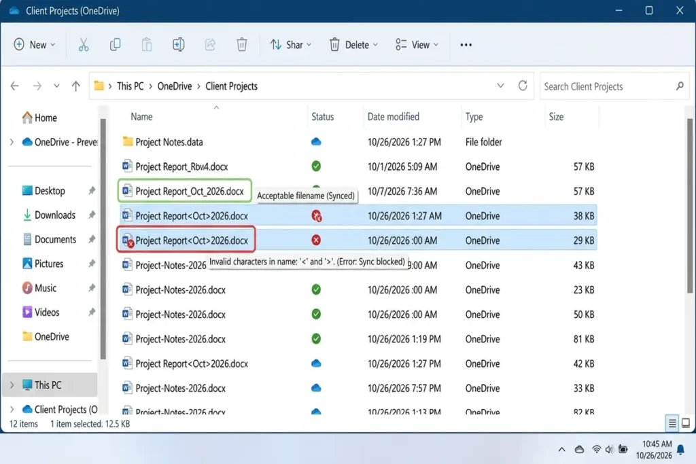
Task: Switch to Details view layout button
Action: (x=672, y=423)
